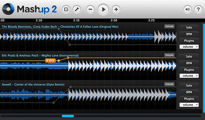Open Plugins for The Bloody Beetroots track

(x=189, y=41)
